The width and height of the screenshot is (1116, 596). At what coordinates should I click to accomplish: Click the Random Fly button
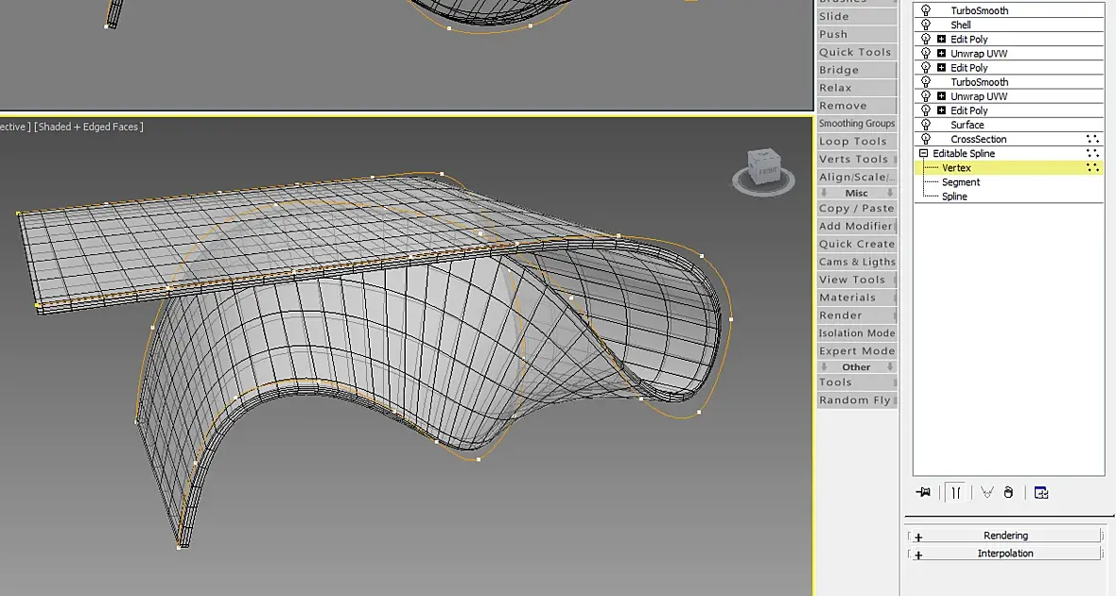tap(856, 400)
